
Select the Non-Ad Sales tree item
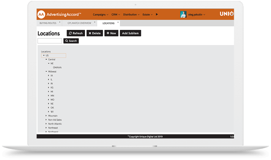55,120
